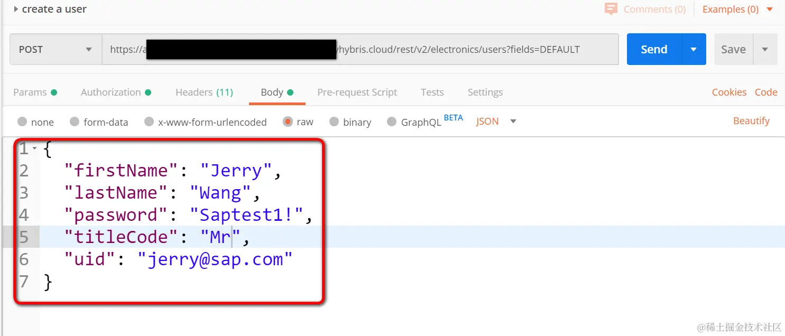Screen dimensions: 785x336
Task: Click the "Jerry" value in editor
Action: pos(236,171)
